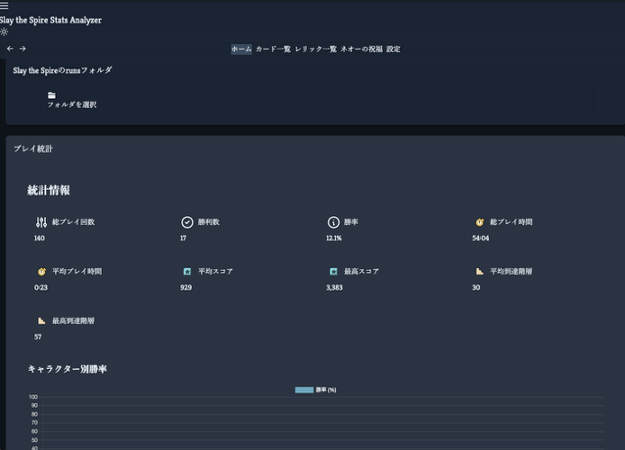The image size is (625, 450).
Task: Switch to the ホーム tab
Action: tap(241, 49)
